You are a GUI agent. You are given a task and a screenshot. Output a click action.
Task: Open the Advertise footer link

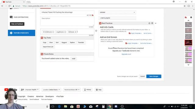[x=40, y=96]
